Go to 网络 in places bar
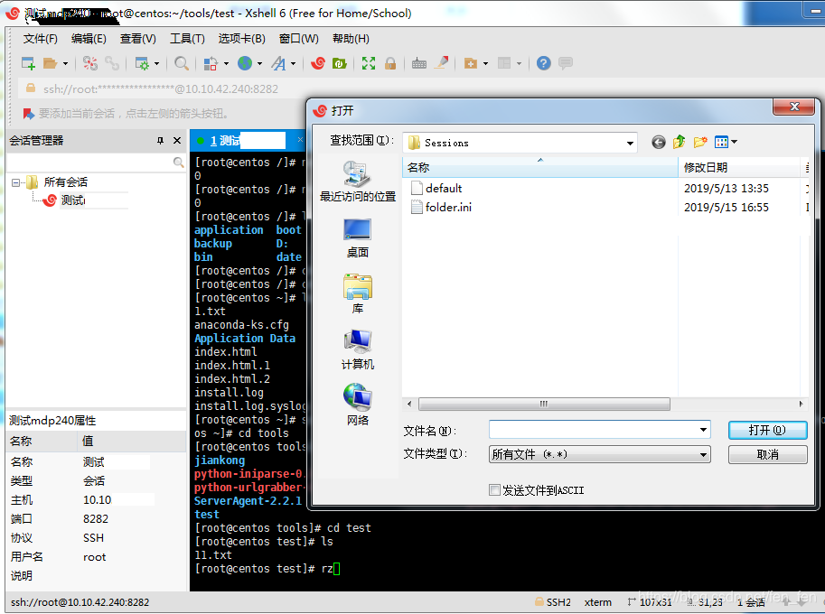 pos(357,405)
